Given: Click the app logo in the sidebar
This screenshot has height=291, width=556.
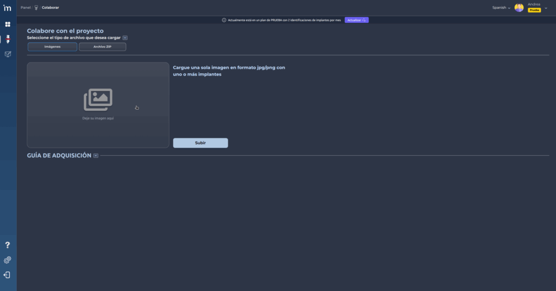Looking at the screenshot, I should pyautogui.click(x=8, y=8).
